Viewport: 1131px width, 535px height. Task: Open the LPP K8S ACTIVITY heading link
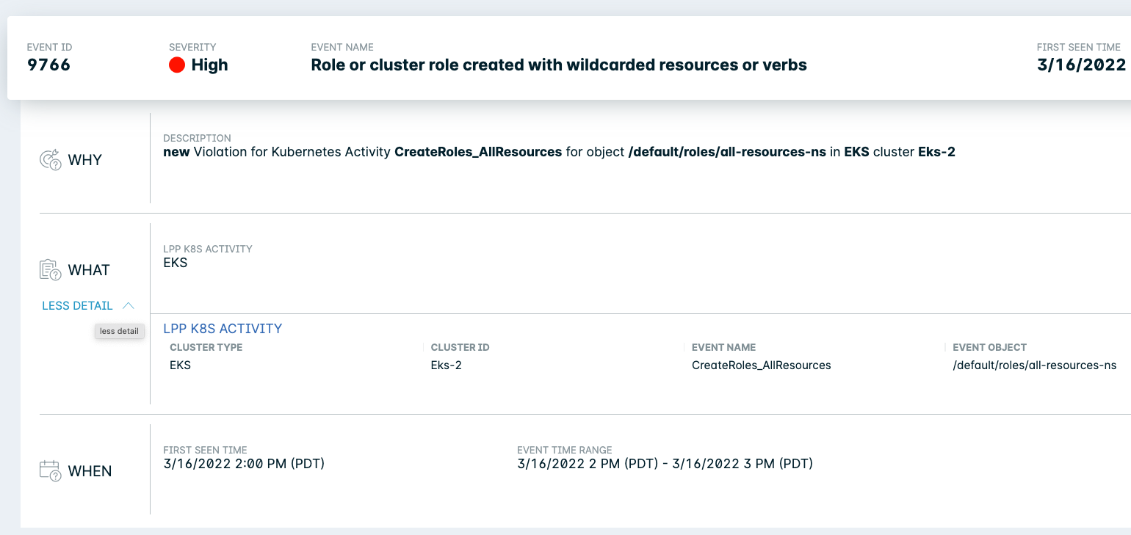pyautogui.click(x=223, y=329)
